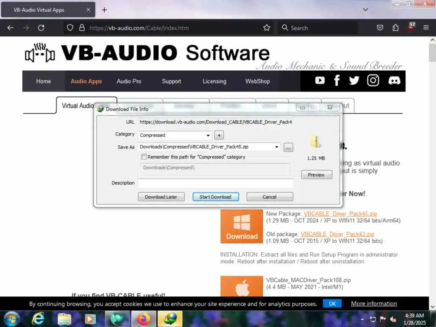This screenshot has height=327, width=436.
Task: Open the Action Center flag tray icon
Action: pyautogui.click(x=383, y=319)
